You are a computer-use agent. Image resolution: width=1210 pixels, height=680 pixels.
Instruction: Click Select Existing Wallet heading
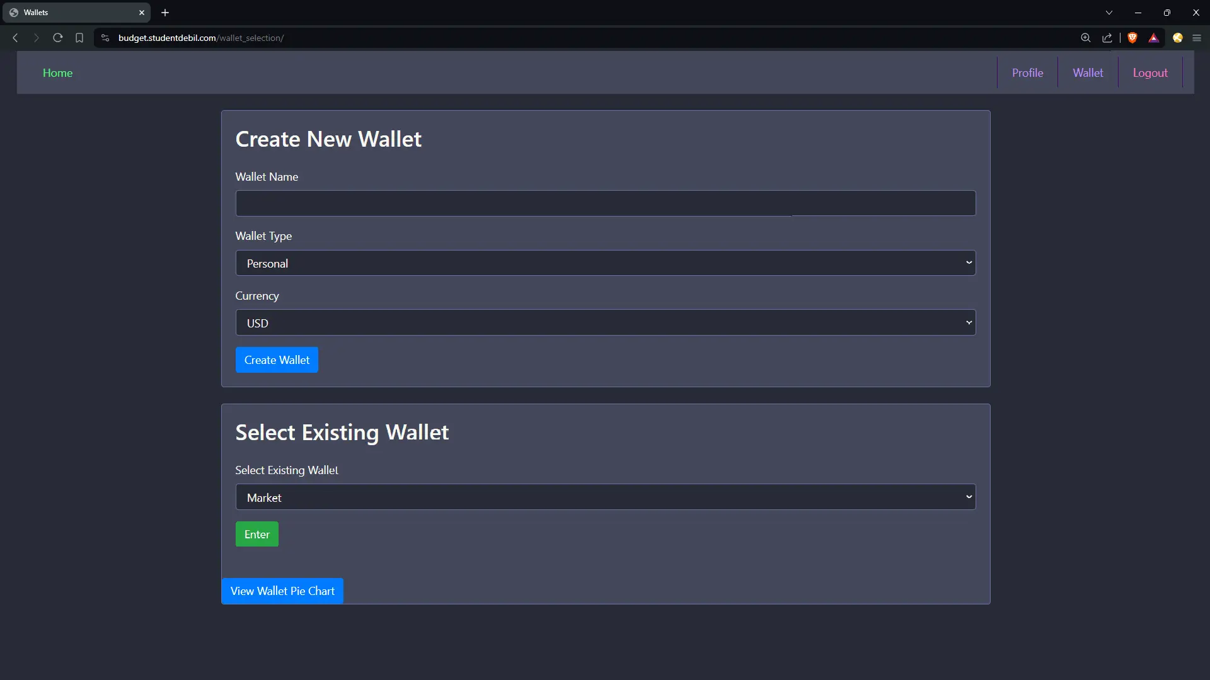(x=342, y=433)
